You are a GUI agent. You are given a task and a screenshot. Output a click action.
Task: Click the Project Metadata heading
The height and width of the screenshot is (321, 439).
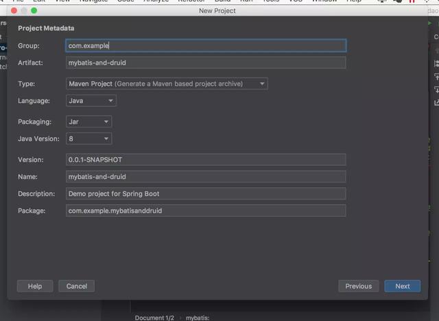[x=46, y=28]
